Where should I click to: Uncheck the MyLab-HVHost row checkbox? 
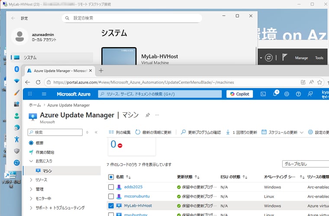click(111, 206)
